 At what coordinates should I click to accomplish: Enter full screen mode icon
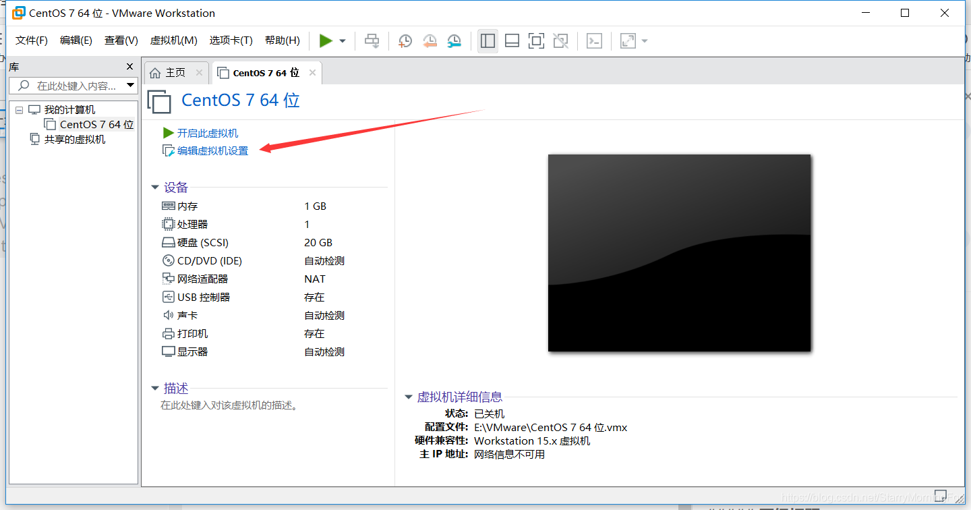point(536,41)
